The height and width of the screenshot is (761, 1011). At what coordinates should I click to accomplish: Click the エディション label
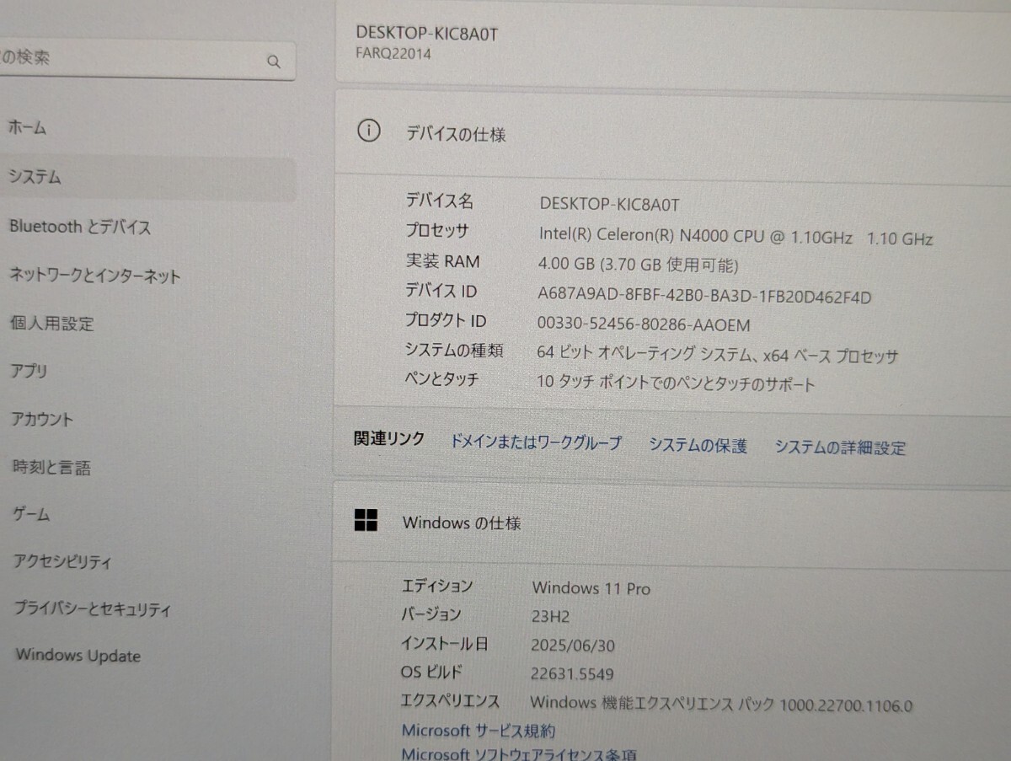(x=437, y=585)
